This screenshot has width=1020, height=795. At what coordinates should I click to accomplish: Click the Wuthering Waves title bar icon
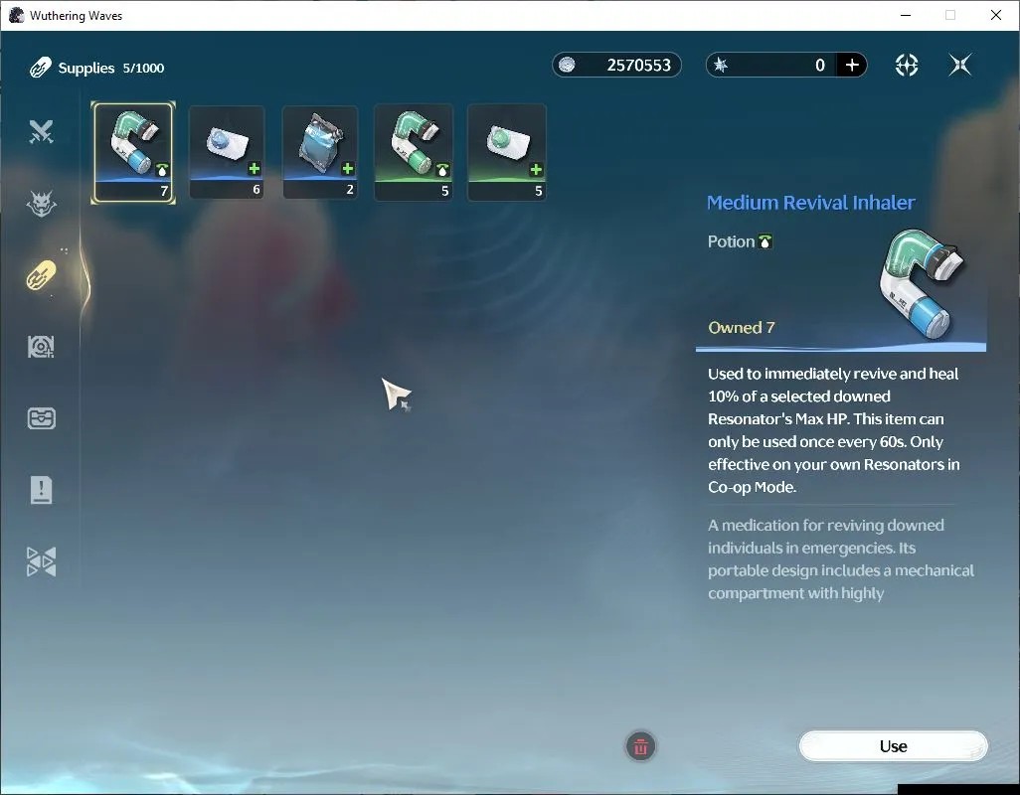click(16, 15)
